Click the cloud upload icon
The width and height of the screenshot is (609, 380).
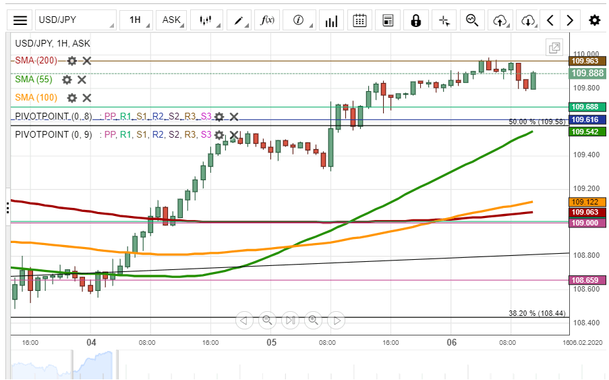click(x=500, y=20)
